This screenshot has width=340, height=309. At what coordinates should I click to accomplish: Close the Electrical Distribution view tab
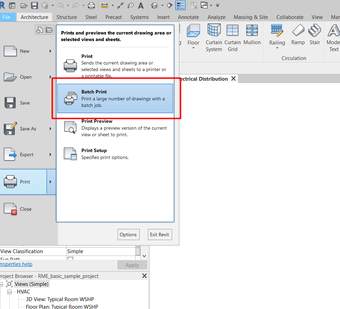pos(233,79)
